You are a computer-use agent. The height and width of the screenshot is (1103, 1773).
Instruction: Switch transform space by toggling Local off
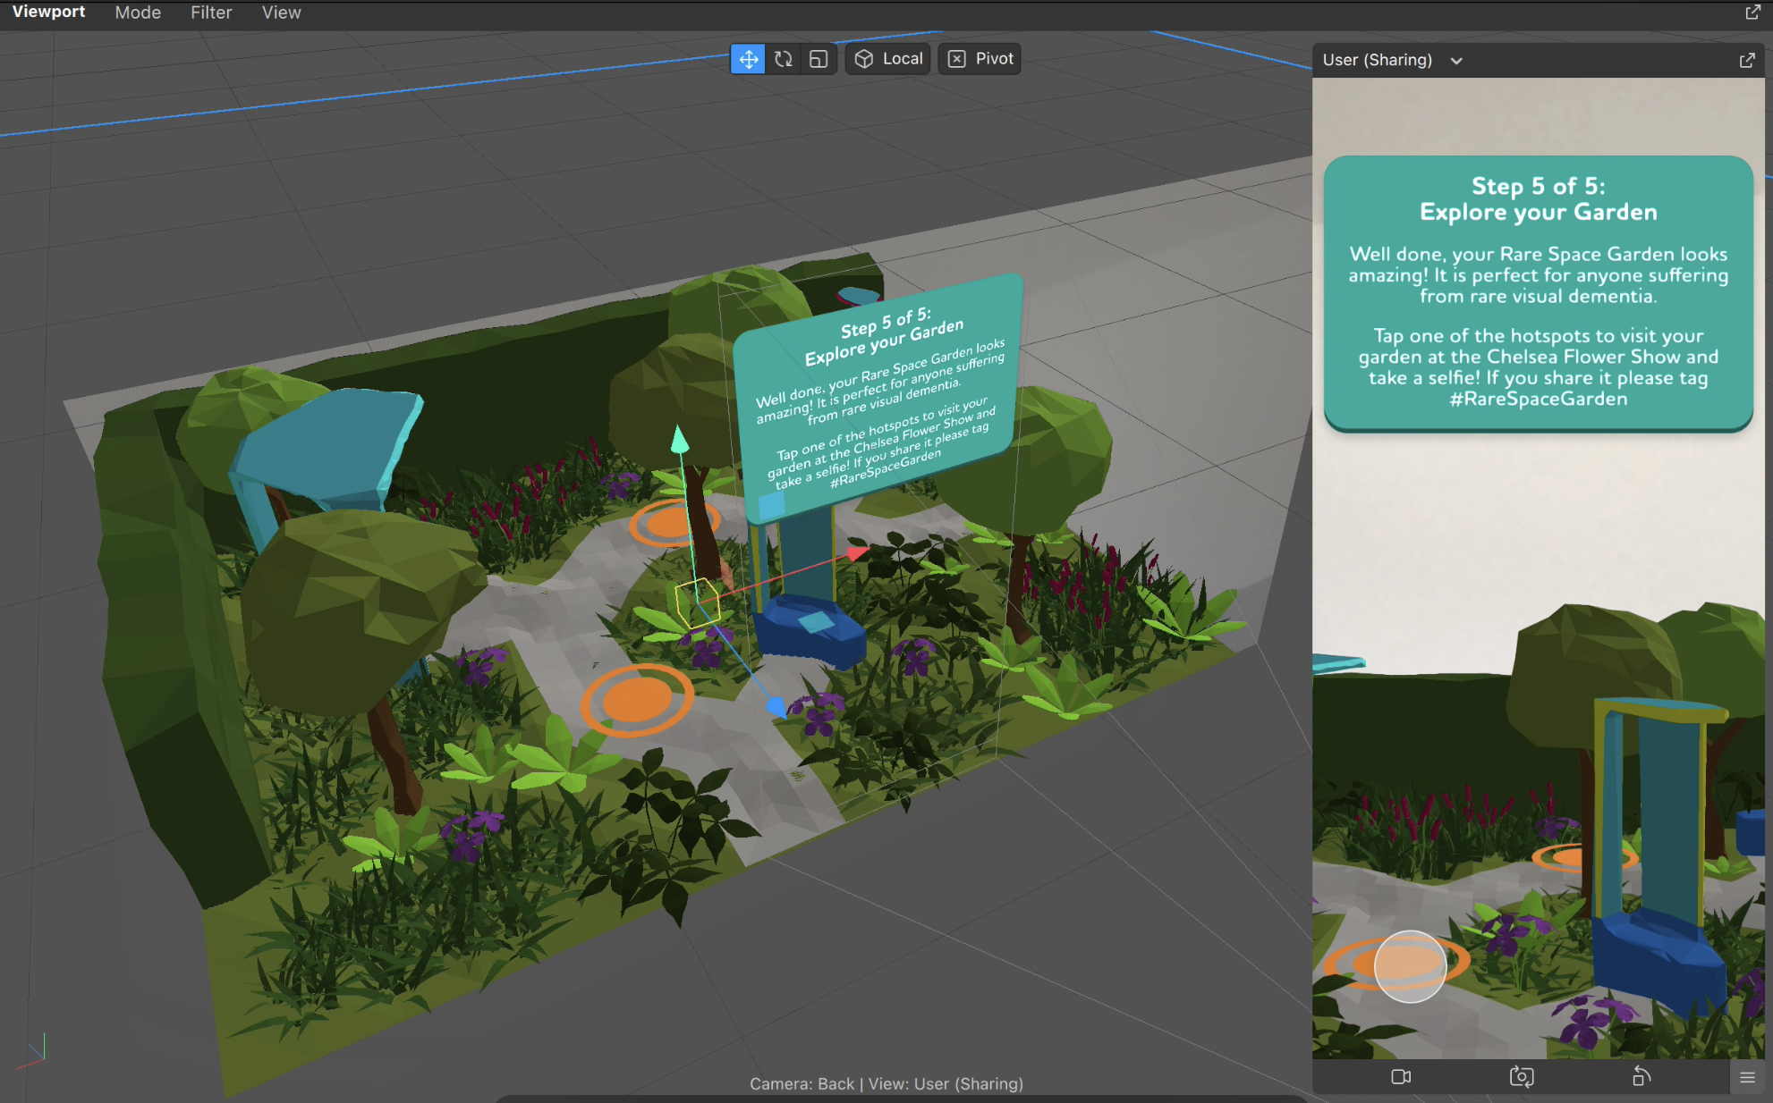pos(886,58)
